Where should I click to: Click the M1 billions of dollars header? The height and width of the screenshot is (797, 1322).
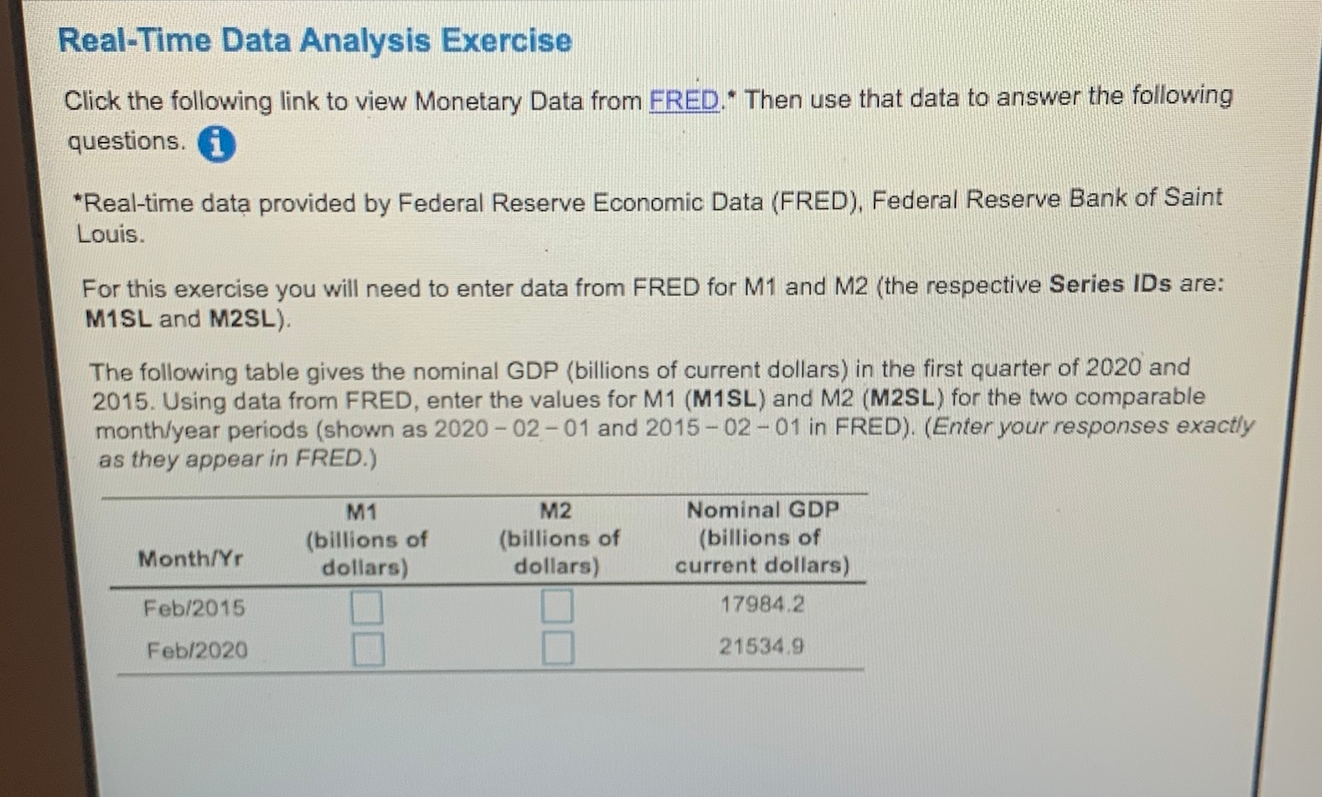coord(365,537)
